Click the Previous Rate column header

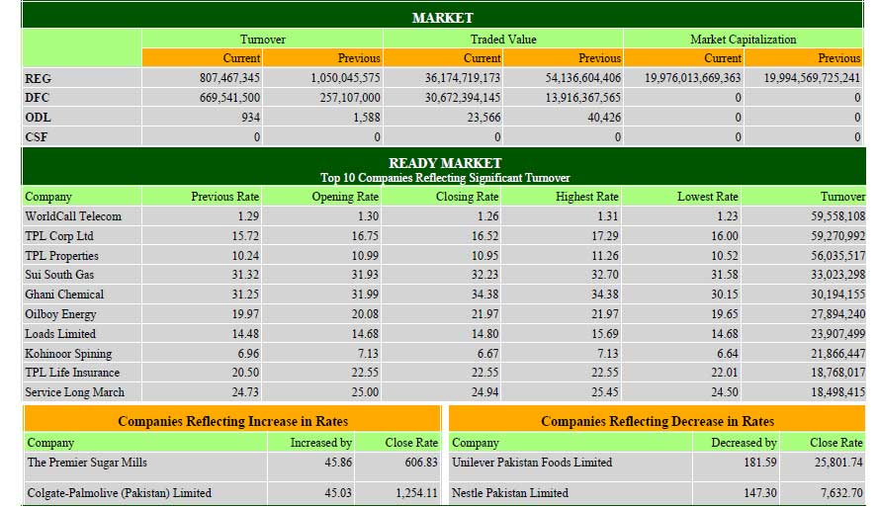click(224, 197)
